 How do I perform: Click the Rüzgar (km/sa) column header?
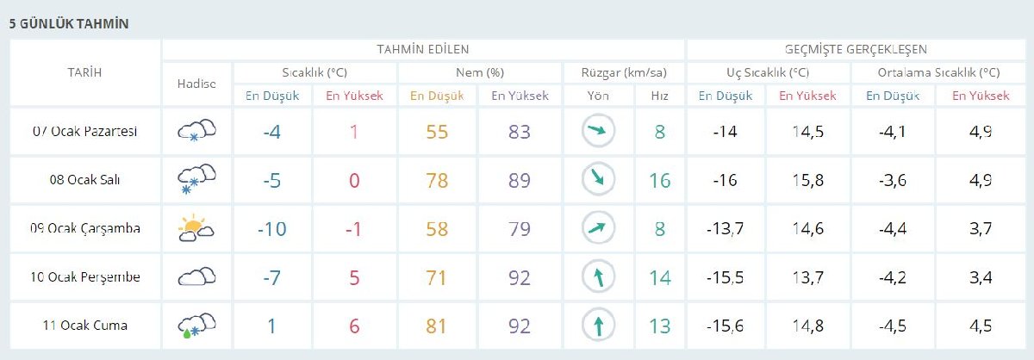pyautogui.click(x=622, y=72)
